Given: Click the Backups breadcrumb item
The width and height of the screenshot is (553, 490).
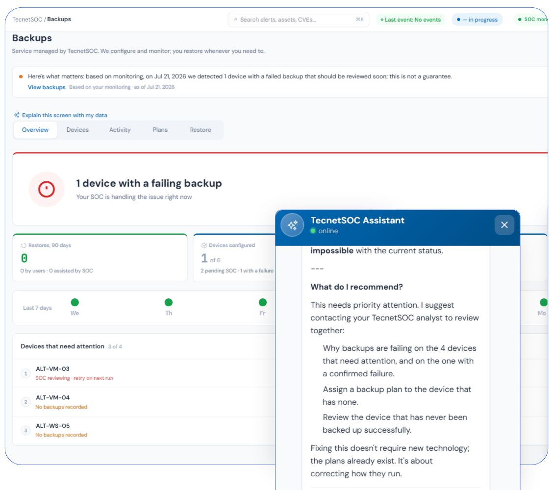Looking at the screenshot, I should click(x=59, y=19).
